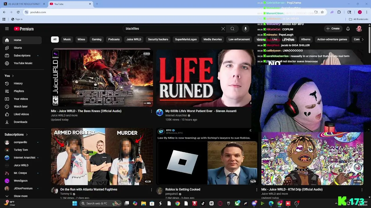This screenshot has width=371, height=208.
Task: Go back with the browser back arrow
Action: pyautogui.click(x=4, y=12)
